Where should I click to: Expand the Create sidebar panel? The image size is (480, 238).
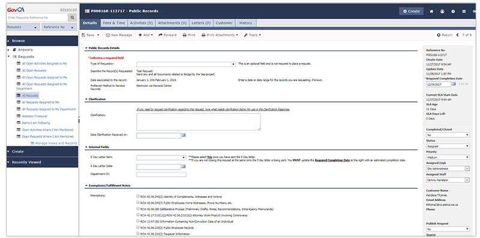[x=42, y=152]
